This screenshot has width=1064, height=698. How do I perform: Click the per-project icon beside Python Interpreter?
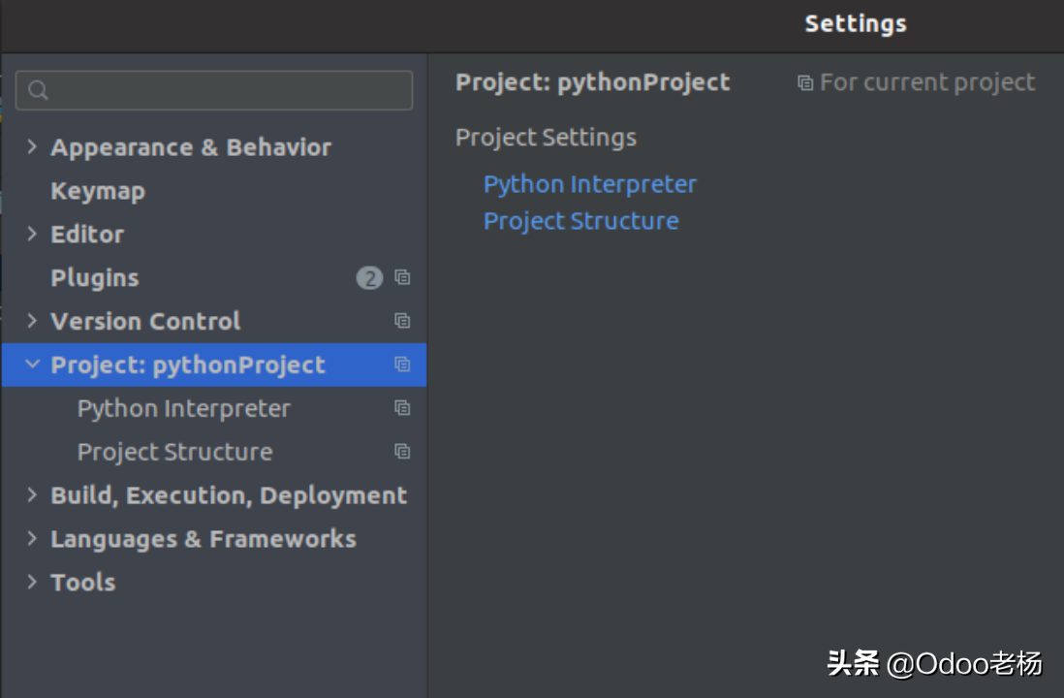tap(402, 408)
